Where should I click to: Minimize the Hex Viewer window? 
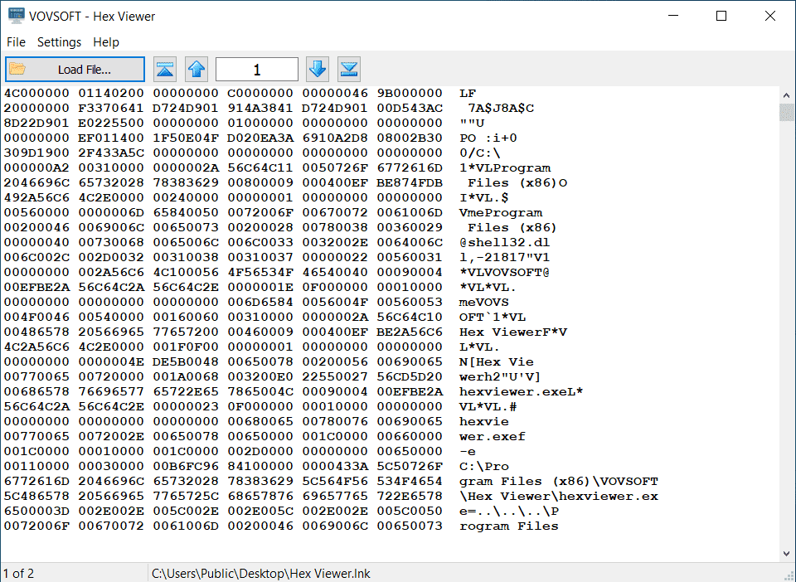673,16
